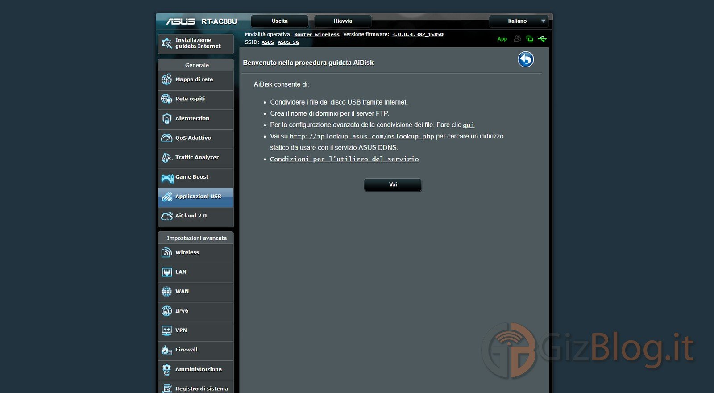
Task: Open the Italiano language dropdown
Action: coord(519,21)
